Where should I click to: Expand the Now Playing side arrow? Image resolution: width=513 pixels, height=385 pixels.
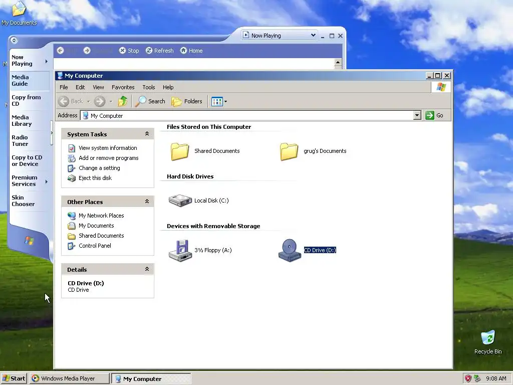point(47,61)
